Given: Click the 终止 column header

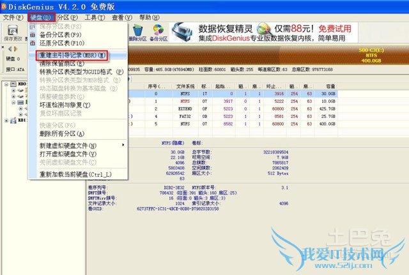Looking at the screenshot, I should [x=275, y=86].
